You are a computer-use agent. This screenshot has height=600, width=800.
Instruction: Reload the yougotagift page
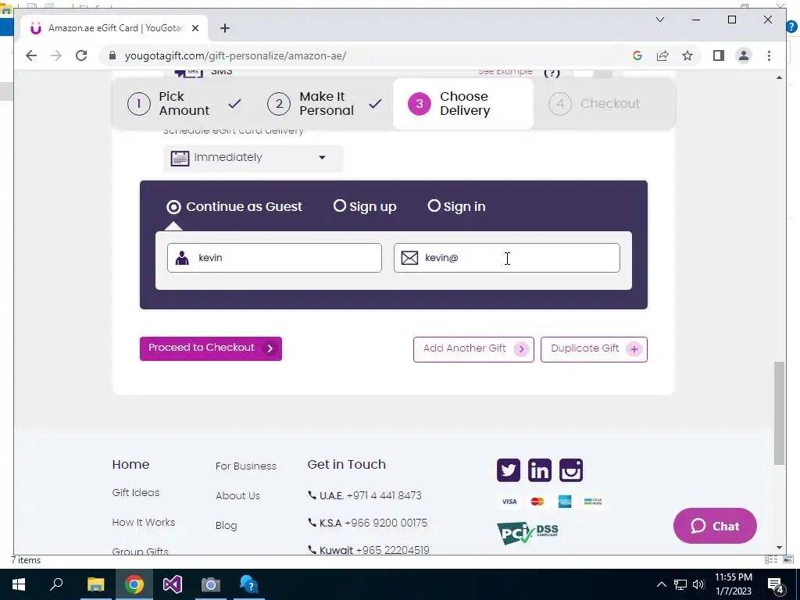81,55
